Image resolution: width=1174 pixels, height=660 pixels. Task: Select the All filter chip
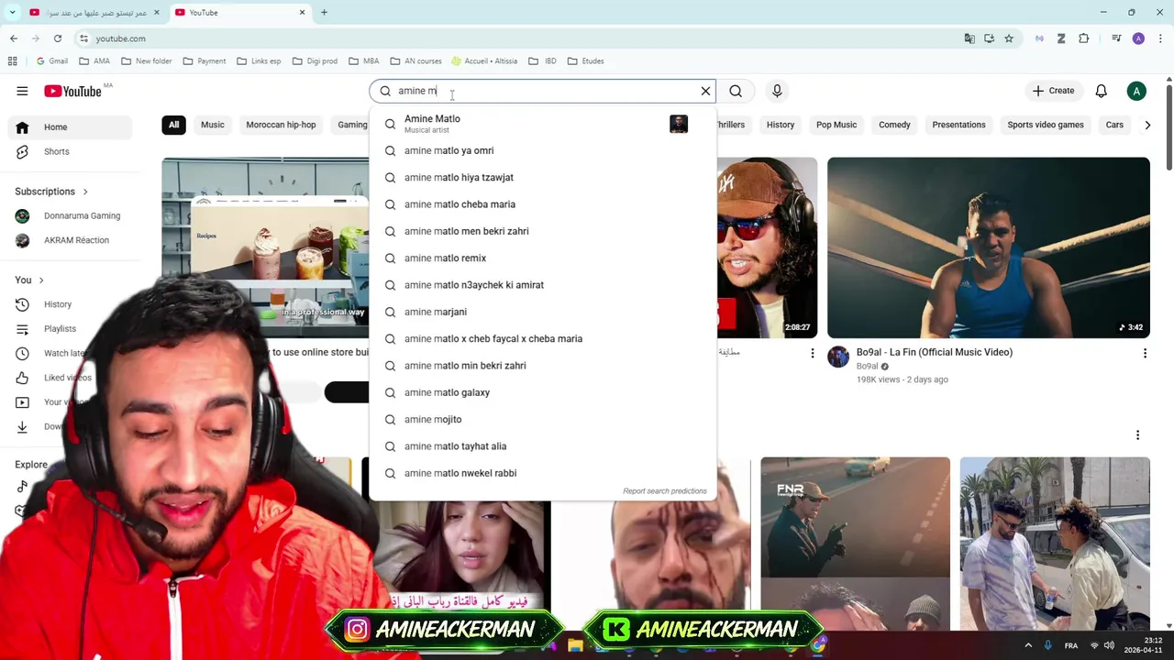(x=173, y=125)
